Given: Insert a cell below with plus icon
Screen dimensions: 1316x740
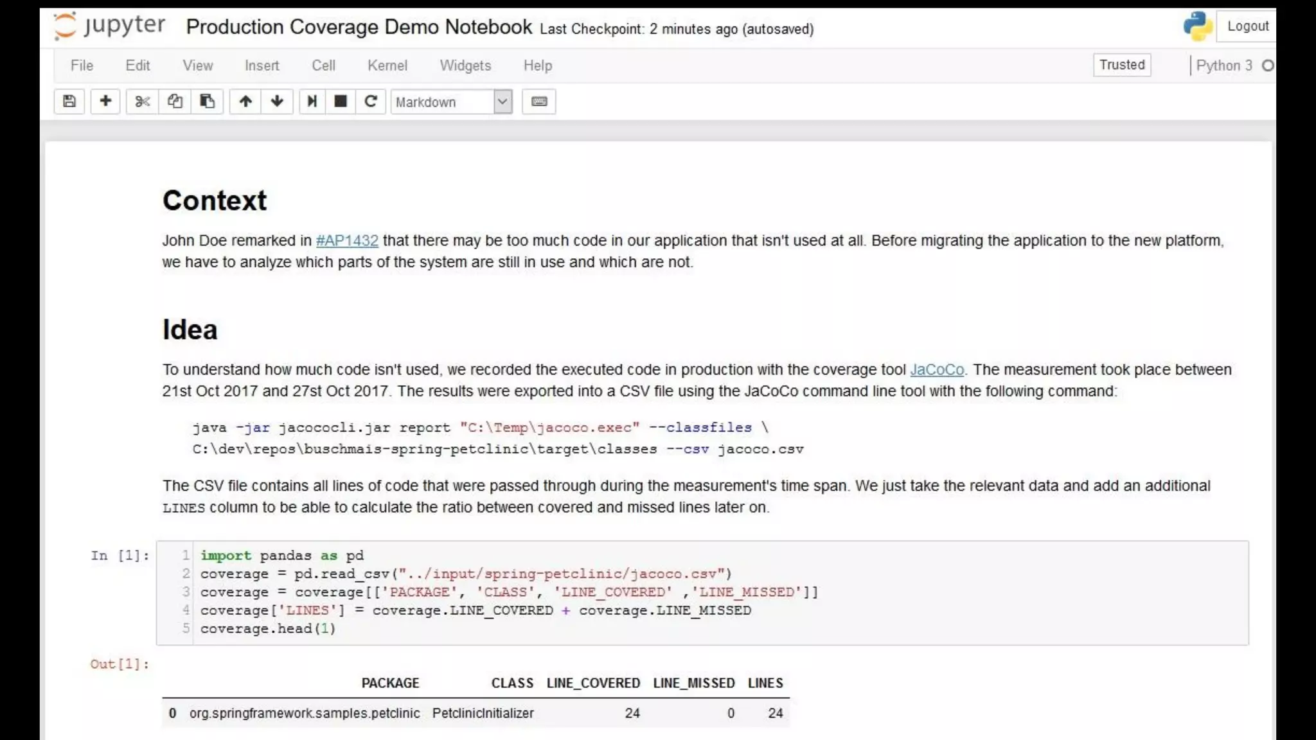Looking at the screenshot, I should point(105,101).
